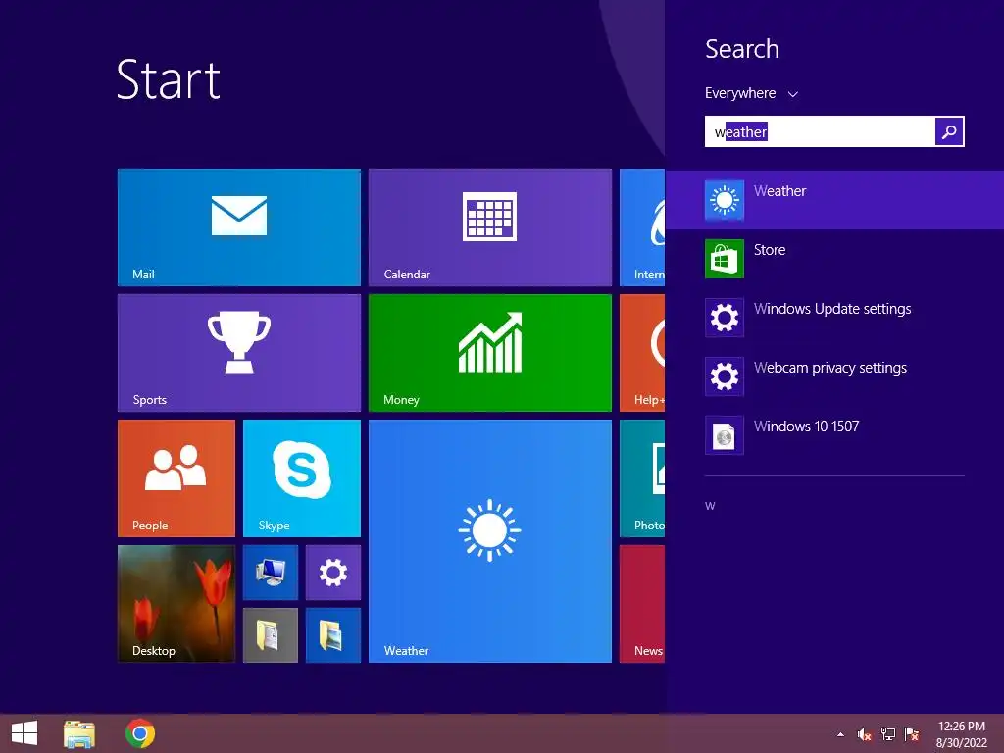
Task: Show hidden tray icons arrow
Action: [840, 734]
